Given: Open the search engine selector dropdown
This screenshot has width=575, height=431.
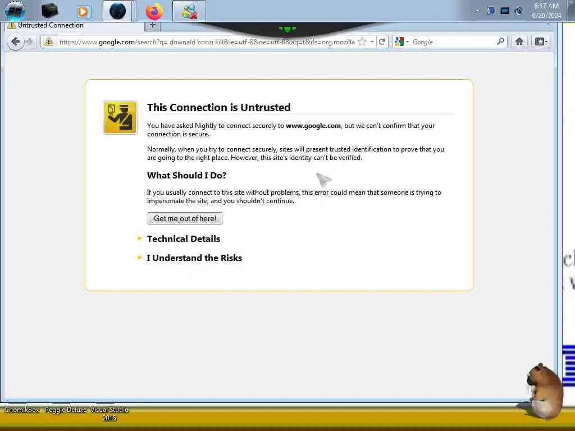Looking at the screenshot, I should [x=401, y=42].
